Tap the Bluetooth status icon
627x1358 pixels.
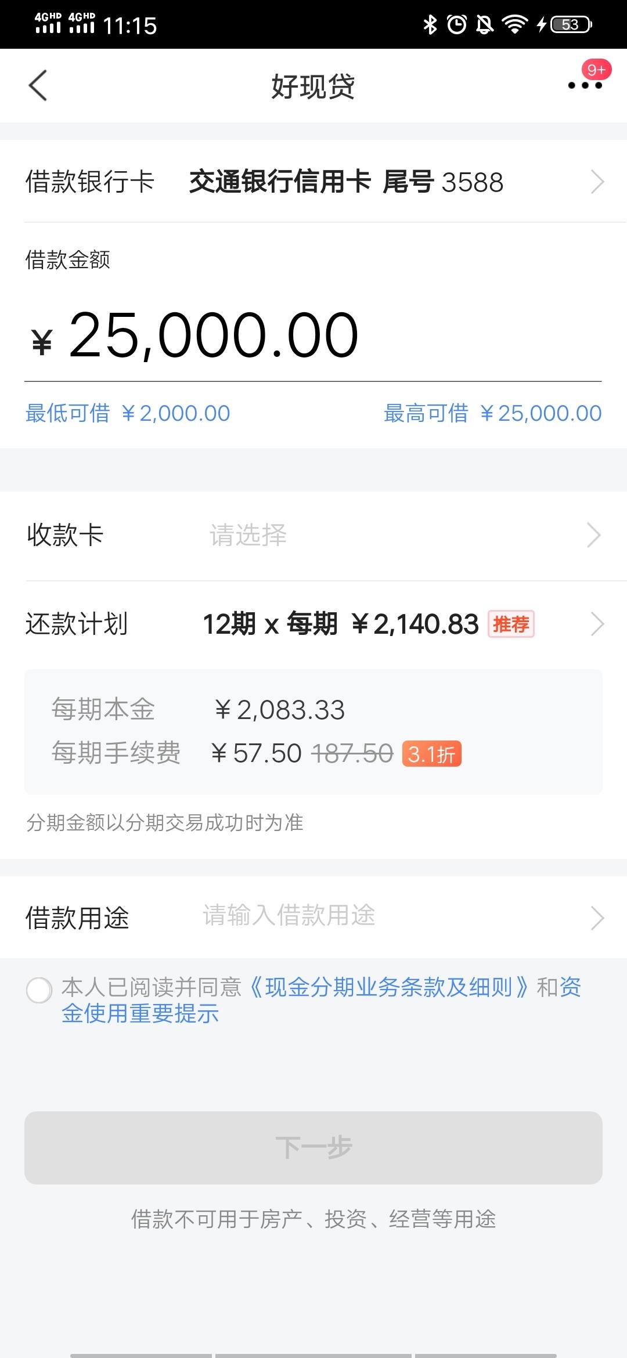click(430, 24)
